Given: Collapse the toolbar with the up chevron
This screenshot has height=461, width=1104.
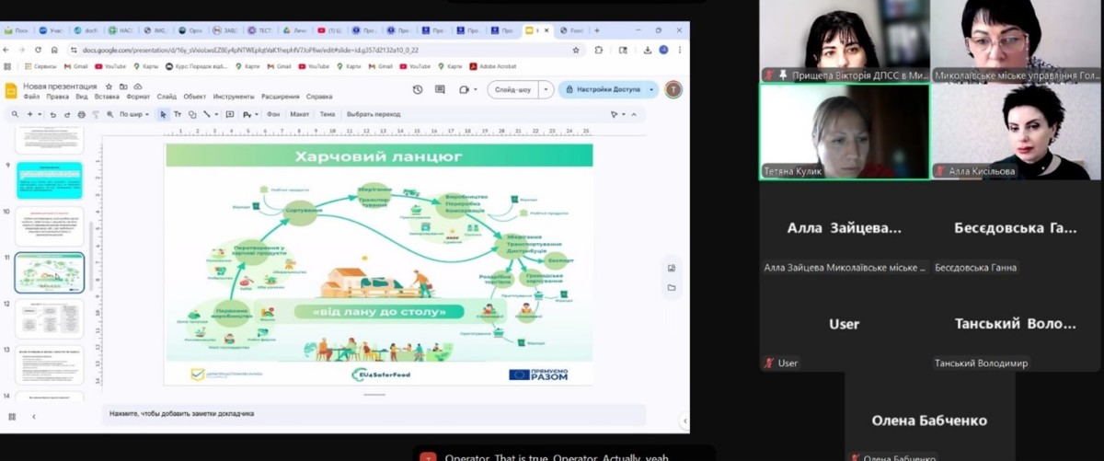Looking at the screenshot, I should point(634,114).
